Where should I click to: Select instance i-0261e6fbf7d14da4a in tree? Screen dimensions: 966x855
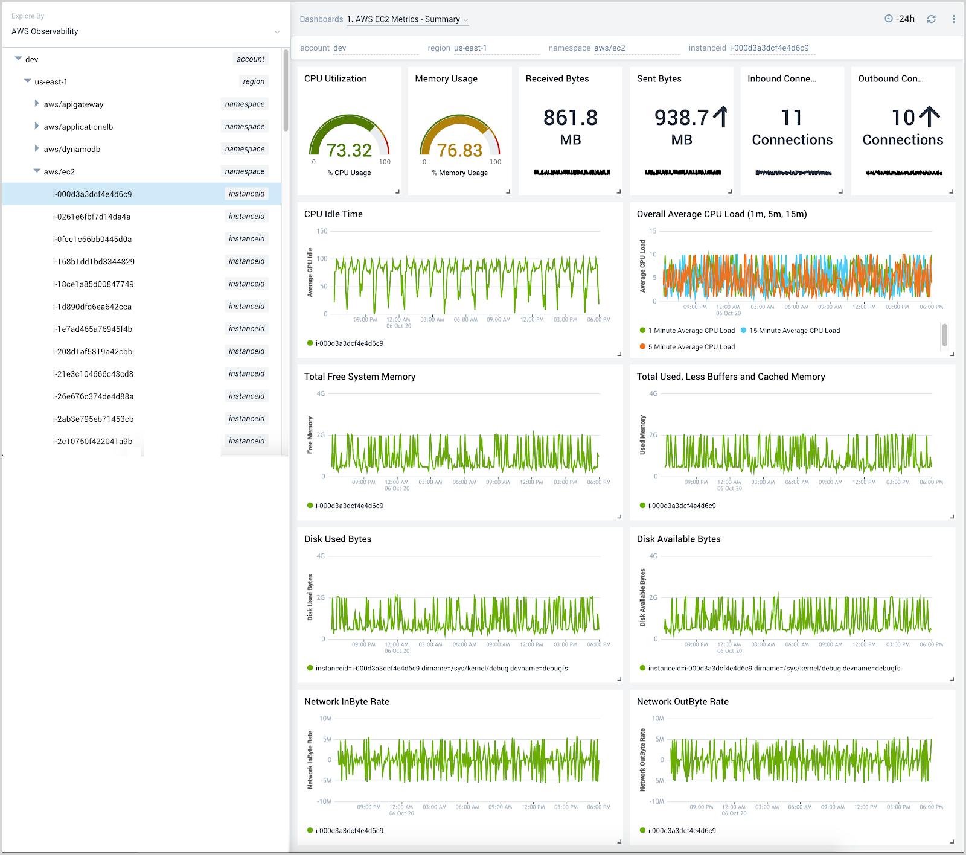[92, 217]
